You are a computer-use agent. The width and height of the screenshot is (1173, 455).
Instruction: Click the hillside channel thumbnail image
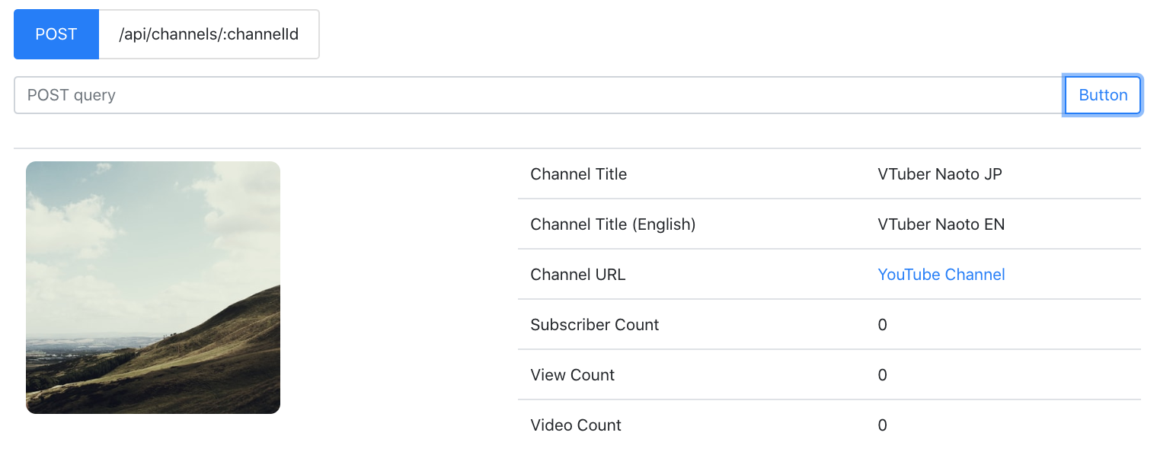[153, 288]
